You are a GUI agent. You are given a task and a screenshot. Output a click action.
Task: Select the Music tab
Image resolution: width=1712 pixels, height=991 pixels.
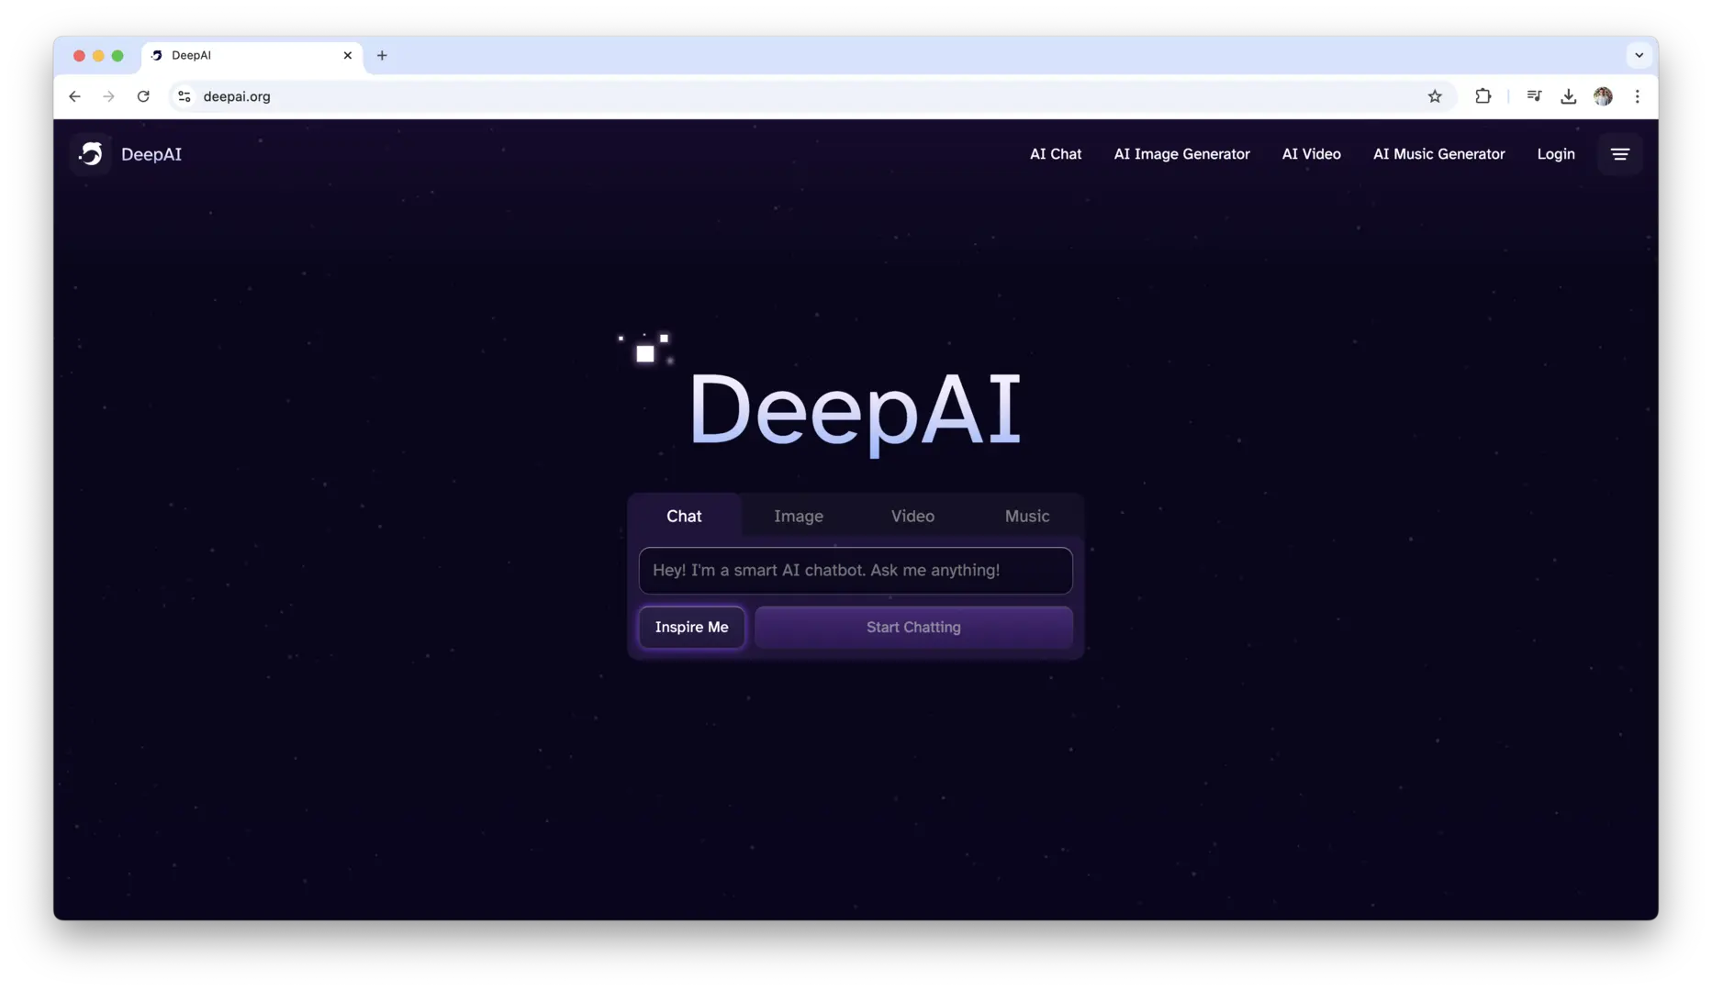pyautogui.click(x=1026, y=516)
